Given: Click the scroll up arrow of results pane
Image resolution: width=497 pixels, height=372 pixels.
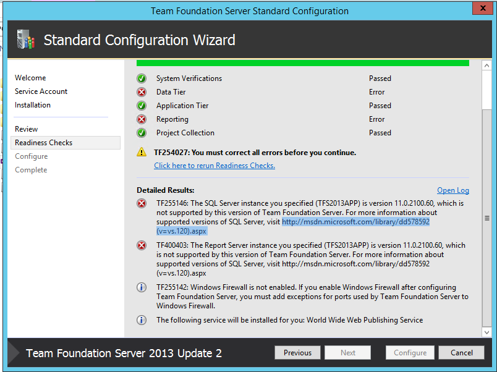Looking at the screenshot, I should 486,66.
